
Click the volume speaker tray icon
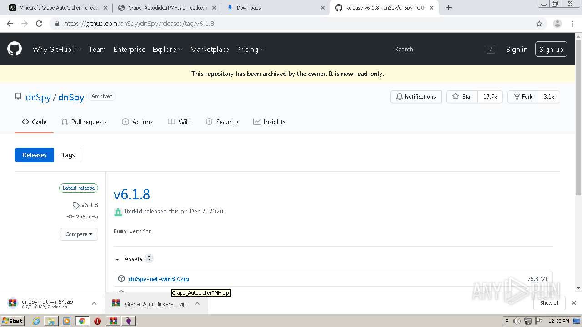pyautogui.click(x=517, y=321)
